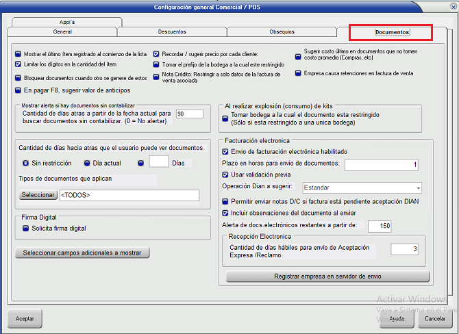Toggle 'Limitar los dígitos en la cantidad' checkbox
Screen dimensions: 459x334
click(x=18, y=64)
